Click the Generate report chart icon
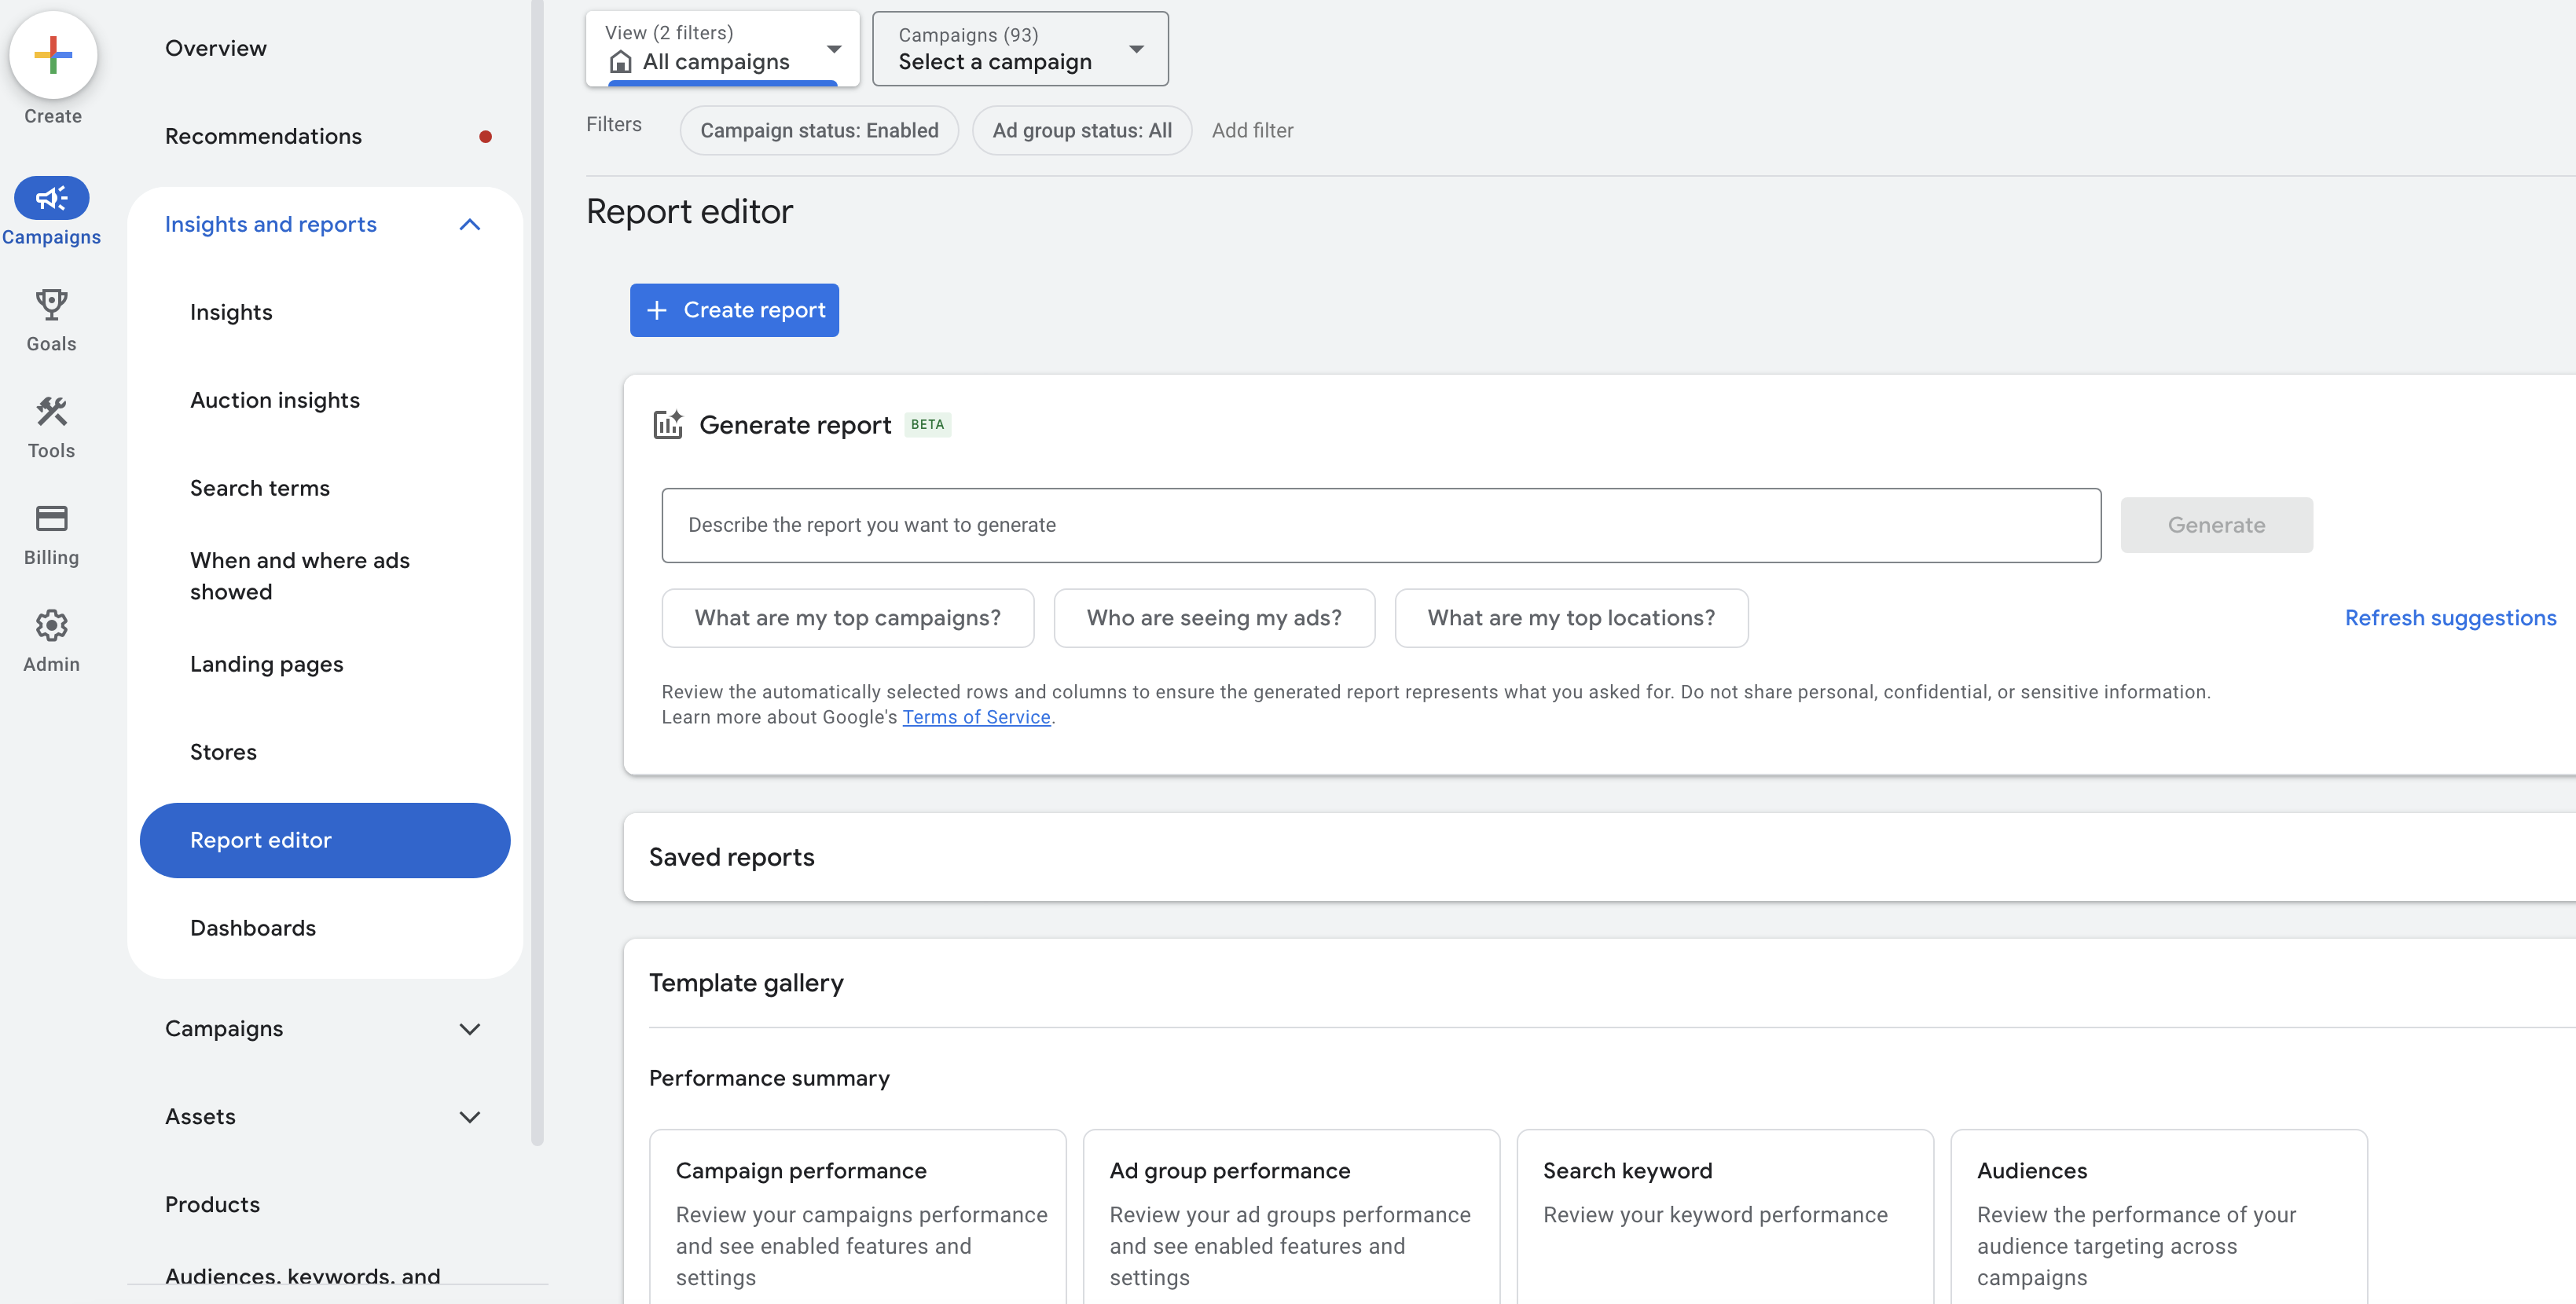Image resolution: width=2576 pixels, height=1304 pixels. coord(669,423)
